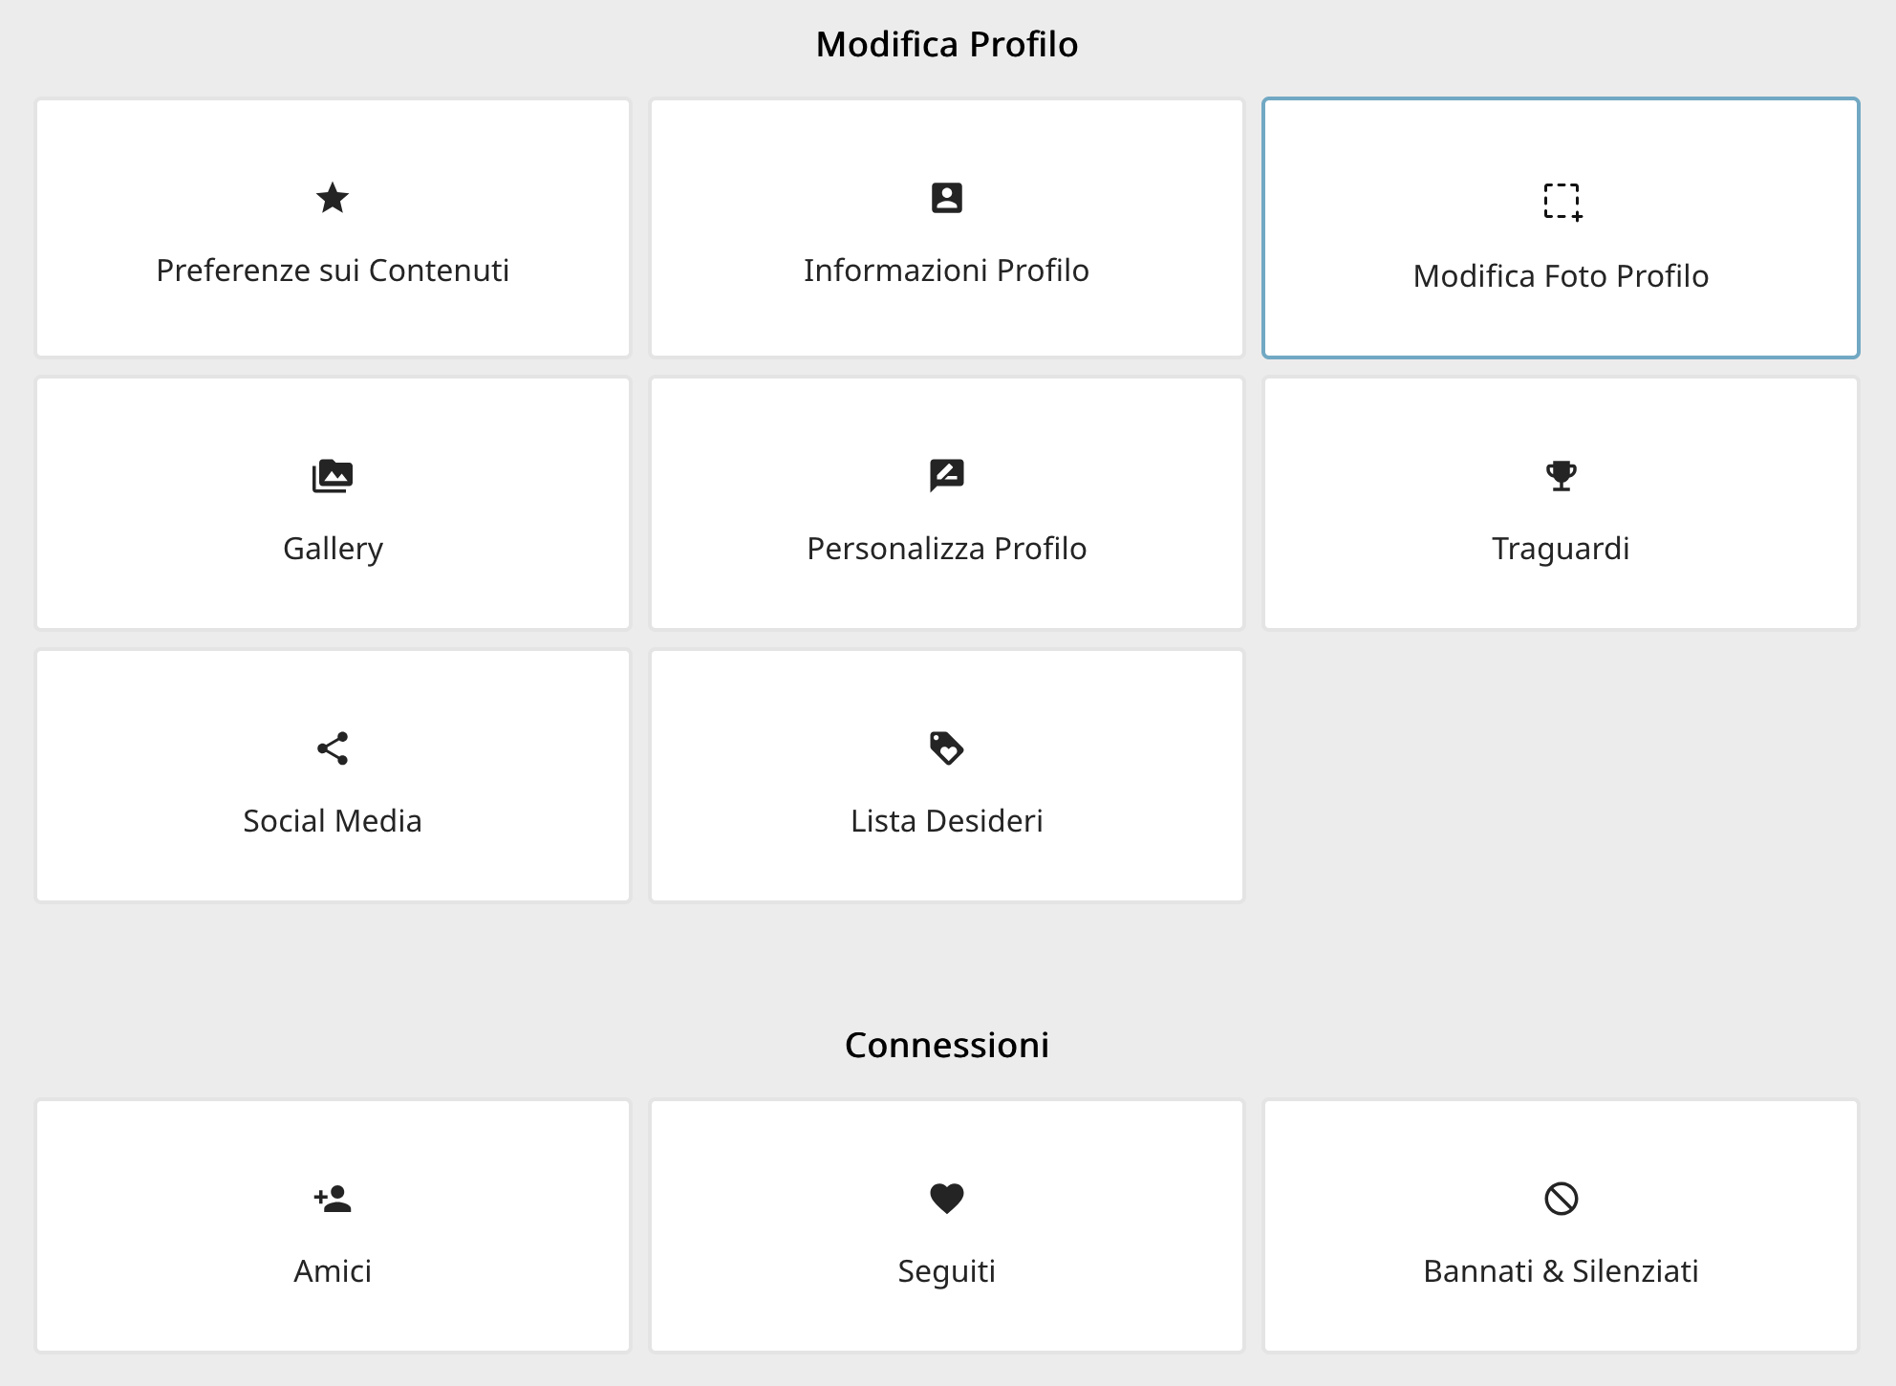Click the Gallery images icon
1896x1386 pixels.
(x=333, y=475)
